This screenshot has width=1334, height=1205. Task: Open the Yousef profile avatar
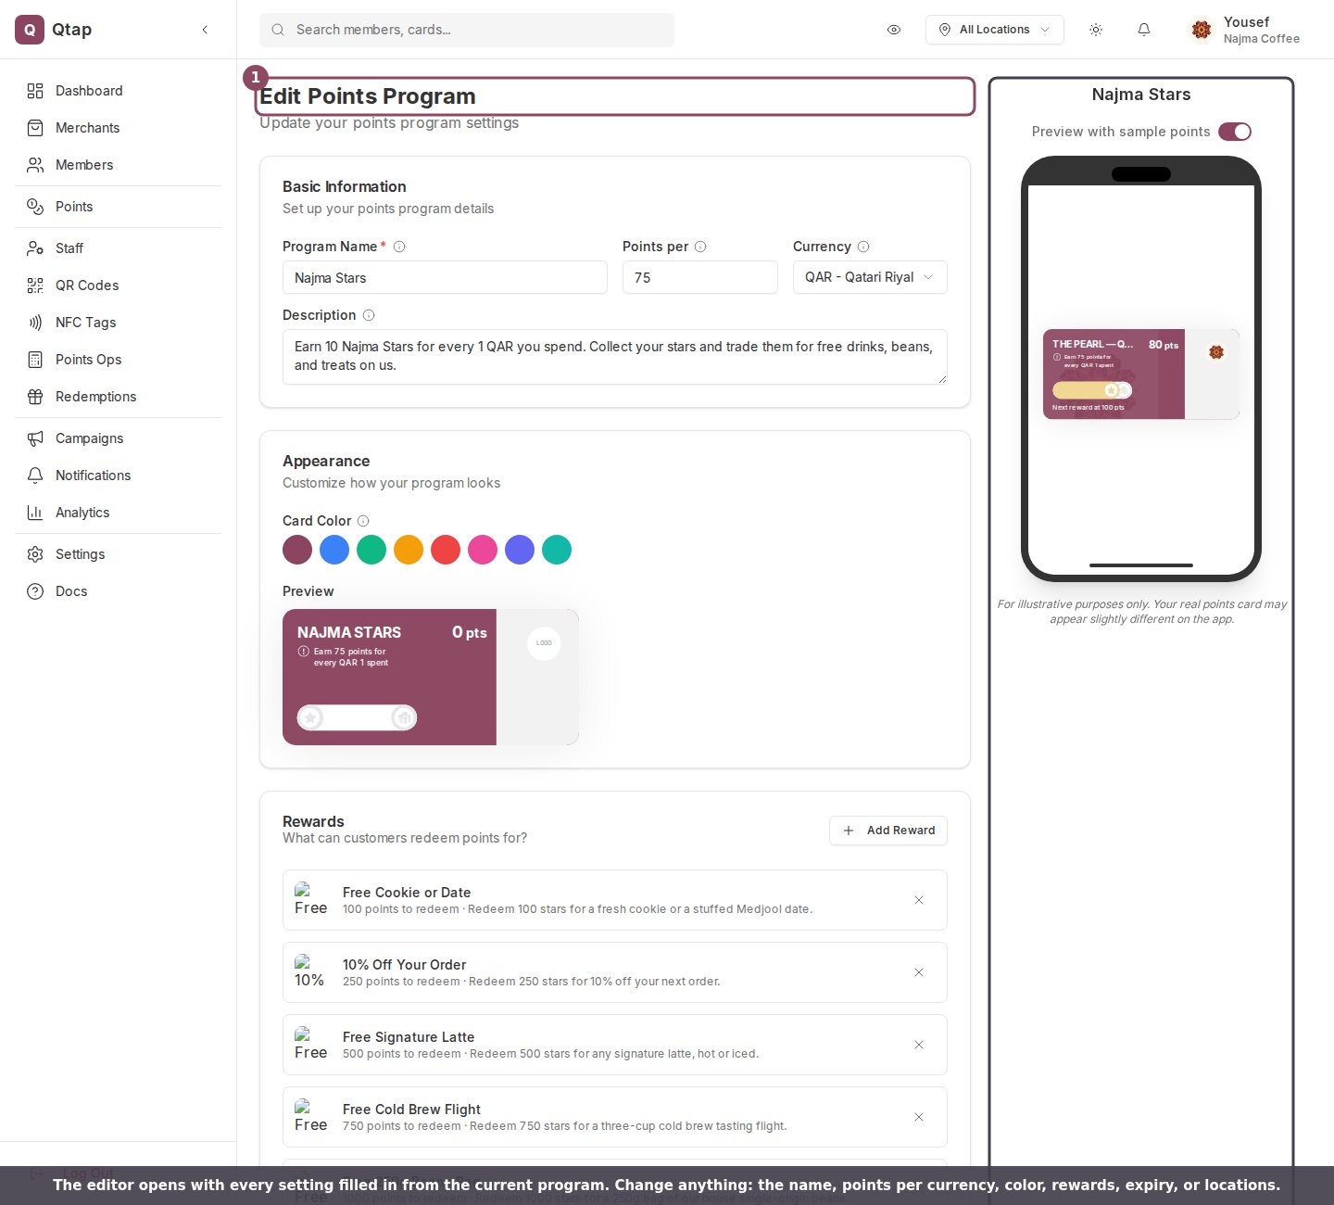(1202, 30)
